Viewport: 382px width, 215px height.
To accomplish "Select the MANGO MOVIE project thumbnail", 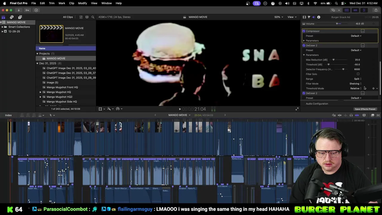I will (51, 34).
